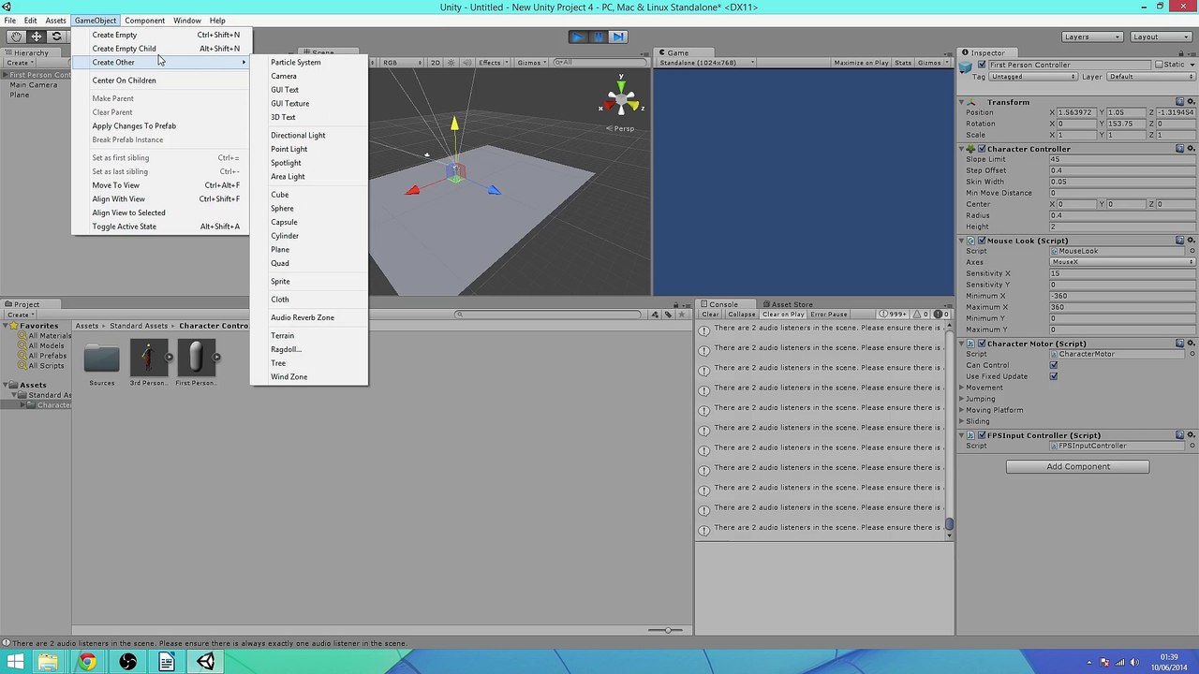
Task: Open the Tag dropdown
Action: (x=1033, y=77)
